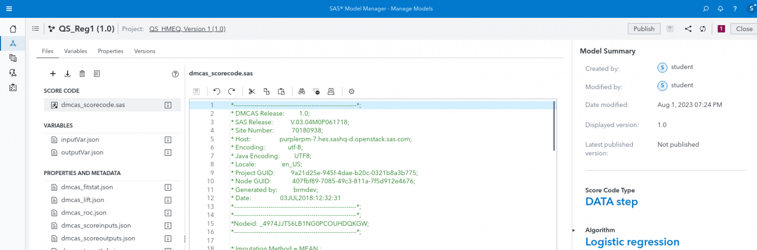Open the Versions tab
Viewport: 757px width, 250px height.
[144, 51]
